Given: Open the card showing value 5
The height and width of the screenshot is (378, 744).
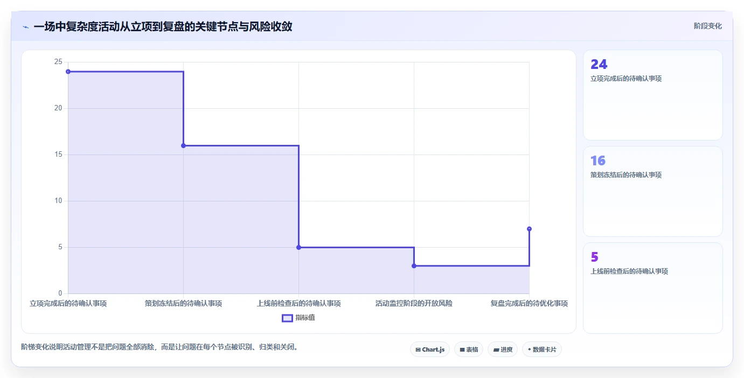Looking at the screenshot, I should tap(652, 288).
